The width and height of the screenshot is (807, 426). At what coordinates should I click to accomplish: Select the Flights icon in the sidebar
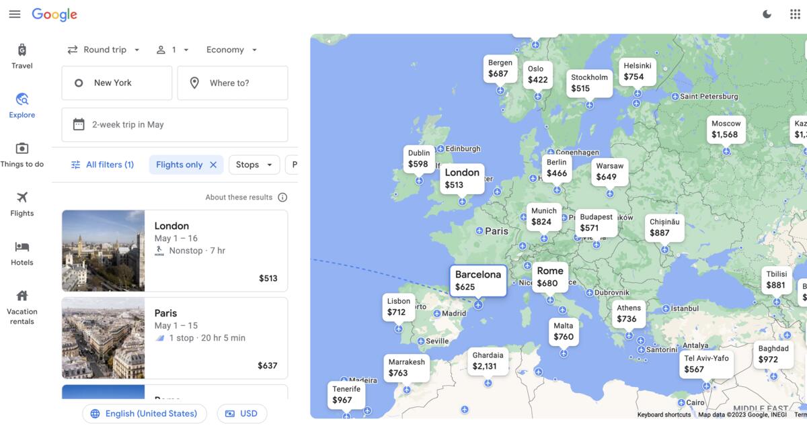(22, 204)
